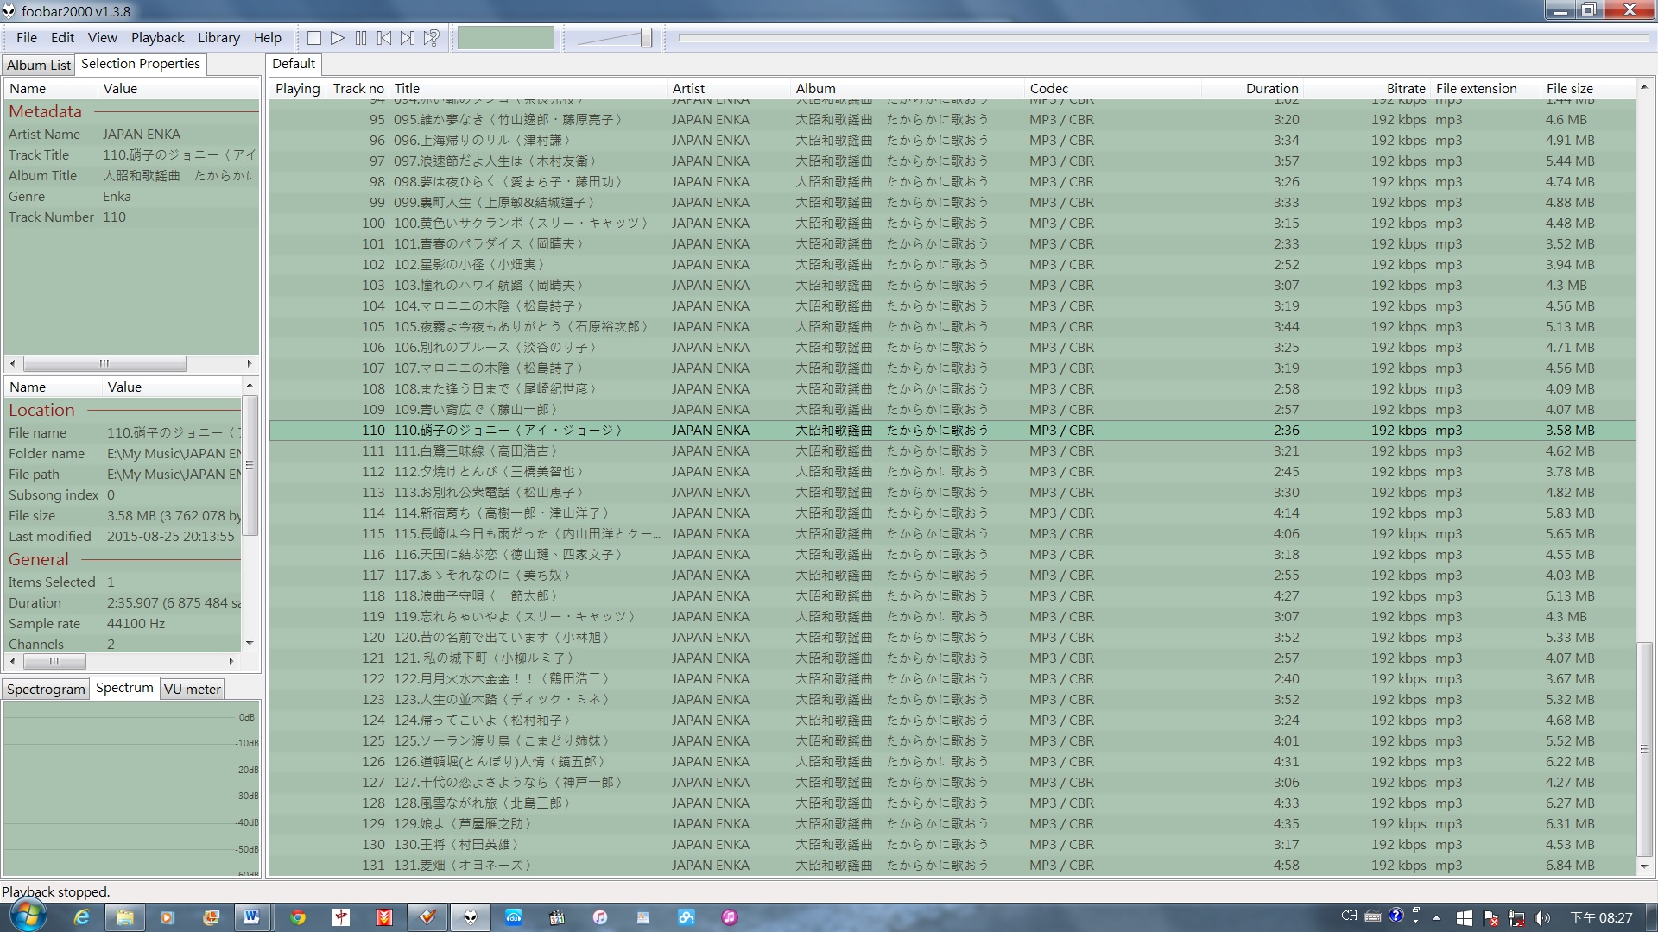Open the File menu
This screenshot has width=1658, height=932.
(25, 38)
